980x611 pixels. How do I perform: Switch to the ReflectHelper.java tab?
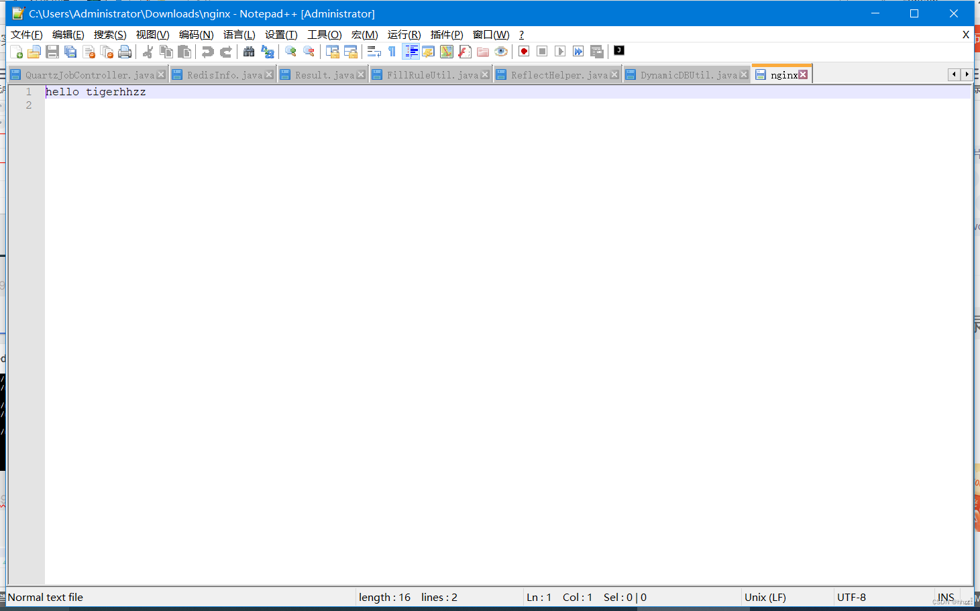tap(558, 75)
